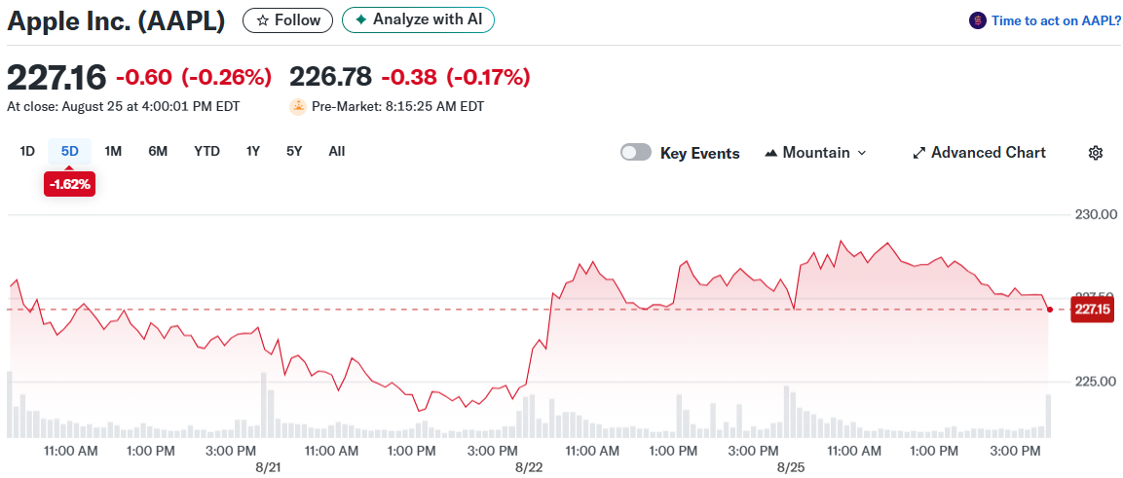Click the sparkle icon in Analyze with AI
The width and height of the screenshot is (1123, 478).
(x=361, y=19)
